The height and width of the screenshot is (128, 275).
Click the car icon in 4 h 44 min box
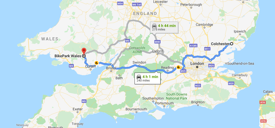(154, 26)
